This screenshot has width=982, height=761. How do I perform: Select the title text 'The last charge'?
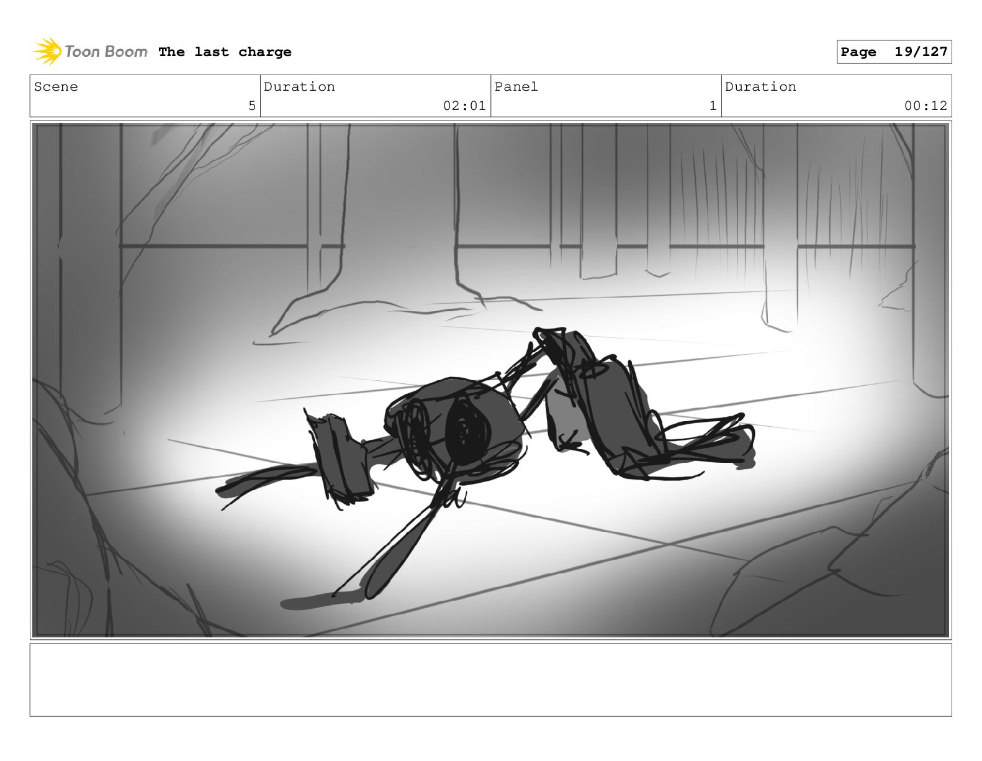(225, 52)
